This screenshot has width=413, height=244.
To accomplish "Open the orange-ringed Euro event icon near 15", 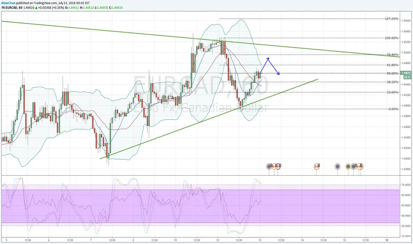I will pos(338,166).
